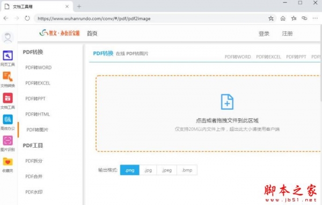Select PDF转WORD in left menu
The width and height of the screenshot is (322, 205).
(39, 67)
